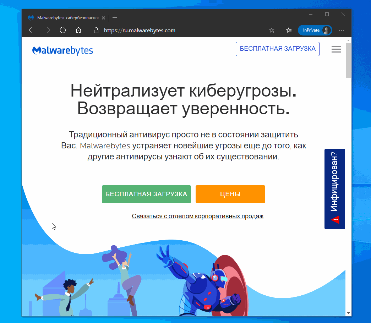Open the browser home page icon

78,30
